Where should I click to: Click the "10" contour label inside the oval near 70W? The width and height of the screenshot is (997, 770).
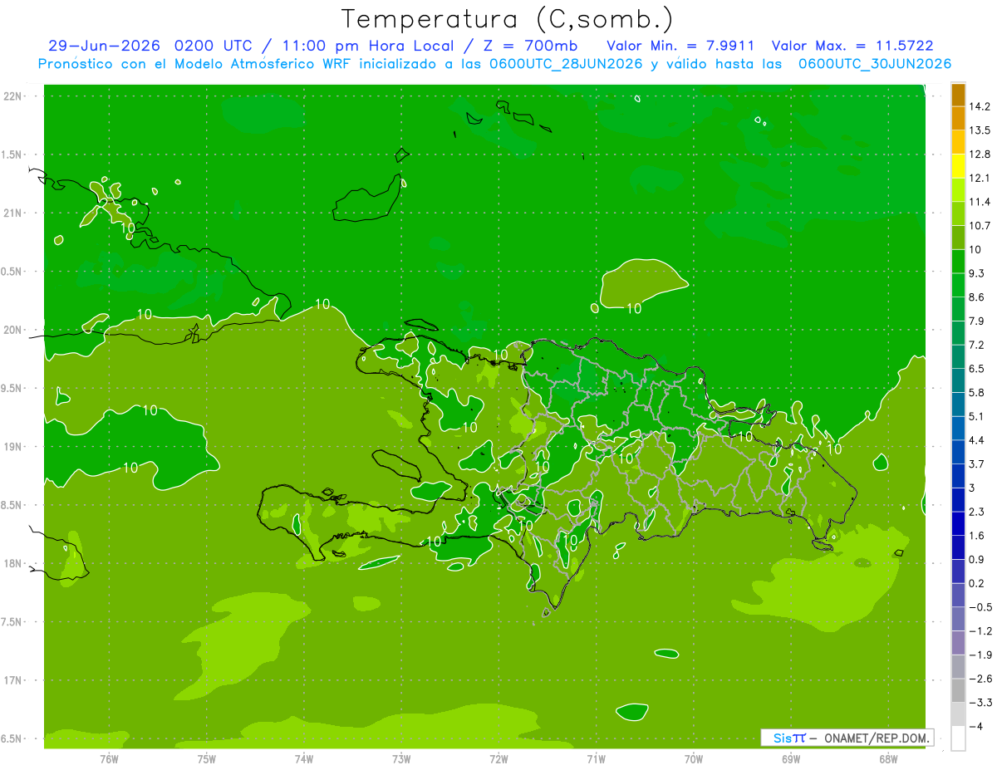click(634, 308)
